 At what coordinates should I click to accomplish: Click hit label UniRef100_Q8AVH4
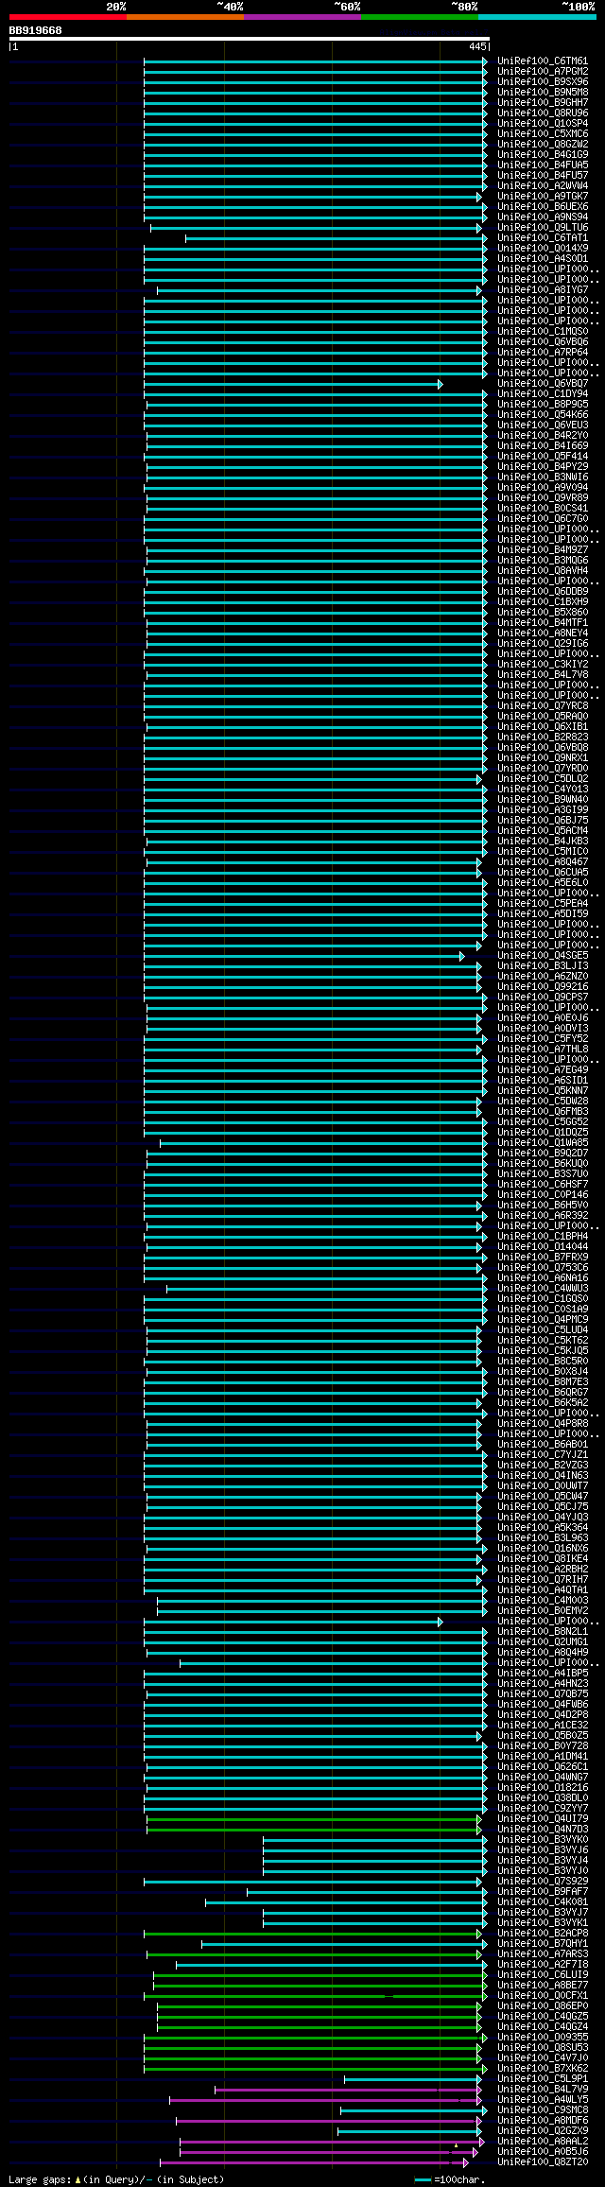[543, 571]
